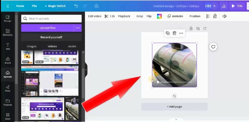Open the hamburger main menu
249x122 pixels.
tap(7, 6)
